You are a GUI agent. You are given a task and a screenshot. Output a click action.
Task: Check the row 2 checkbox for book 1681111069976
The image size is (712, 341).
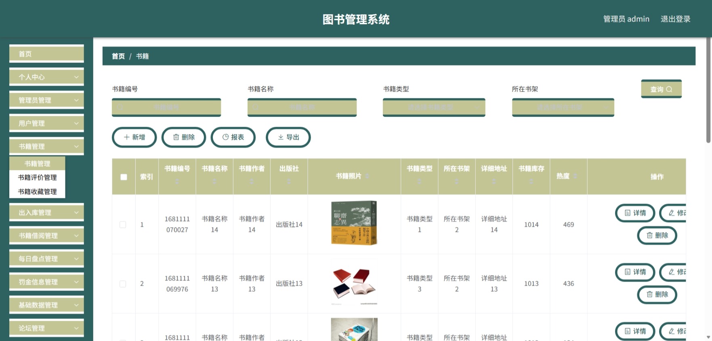coord(123,284)
